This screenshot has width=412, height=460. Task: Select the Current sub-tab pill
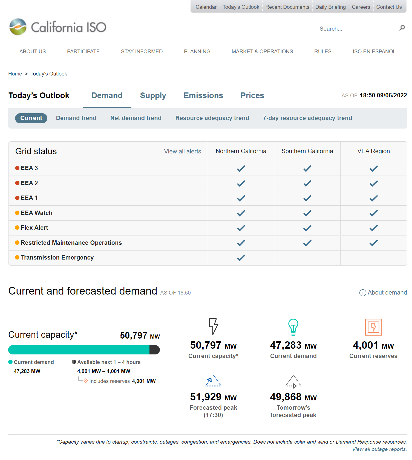[x=31, y=118]
